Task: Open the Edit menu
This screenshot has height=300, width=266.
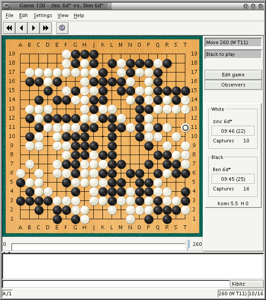Action: [23, 15]
